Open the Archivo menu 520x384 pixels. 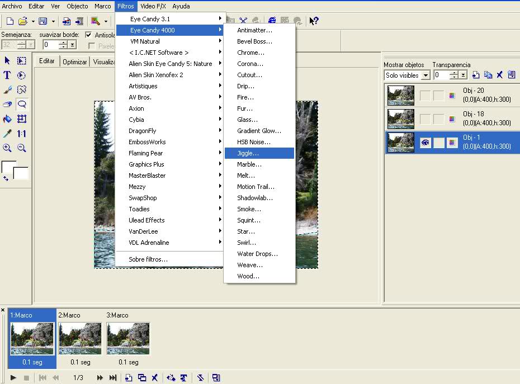[12, 6]
